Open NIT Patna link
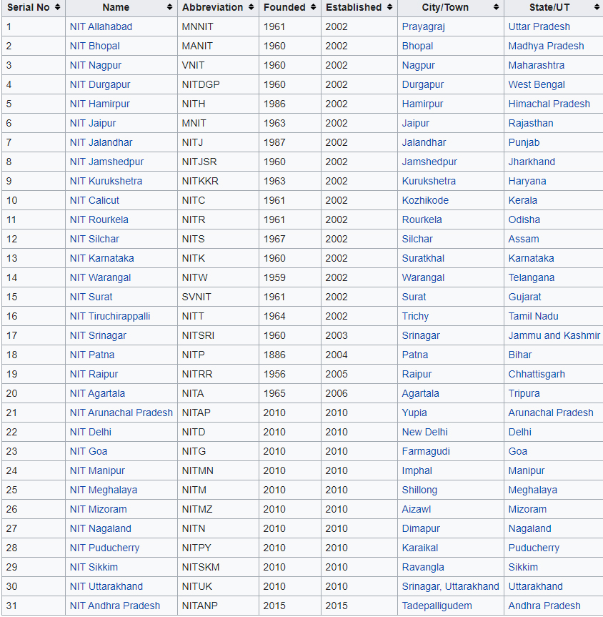Screen dimensions: 603x617 coord(92,355)
